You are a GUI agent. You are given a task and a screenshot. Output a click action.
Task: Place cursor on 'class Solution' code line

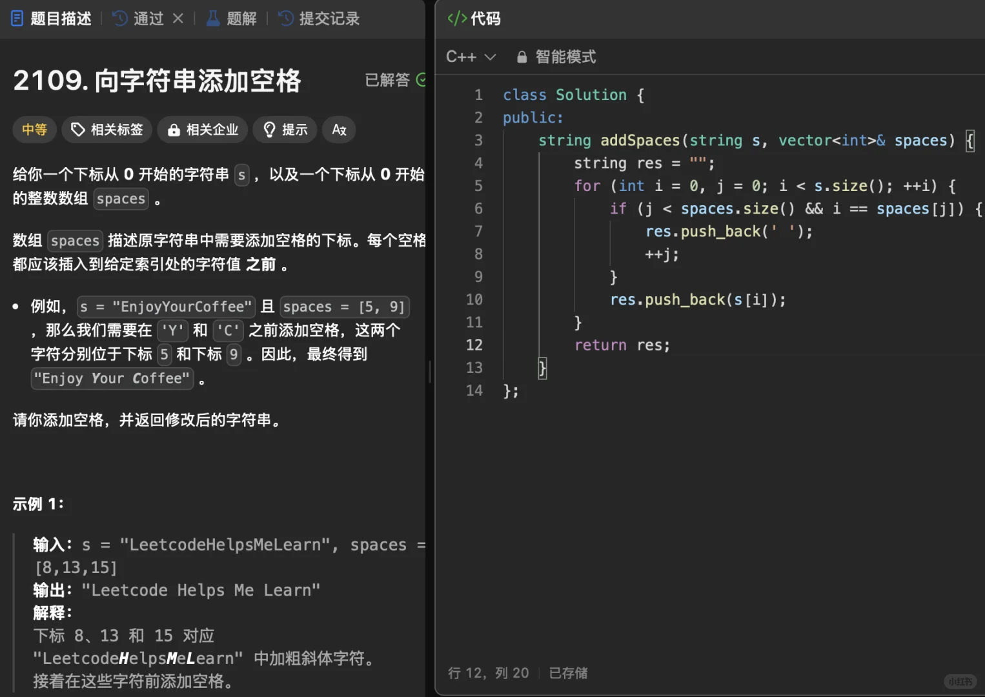573,95
